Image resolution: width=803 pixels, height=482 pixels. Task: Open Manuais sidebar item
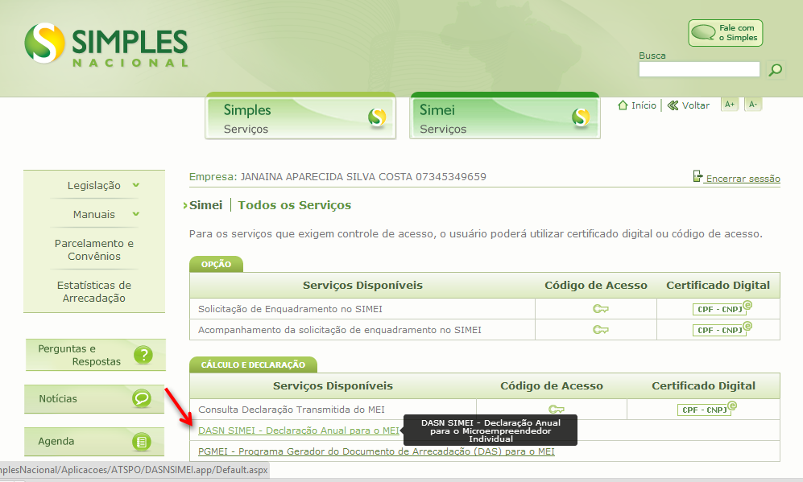tap(93, 214)
